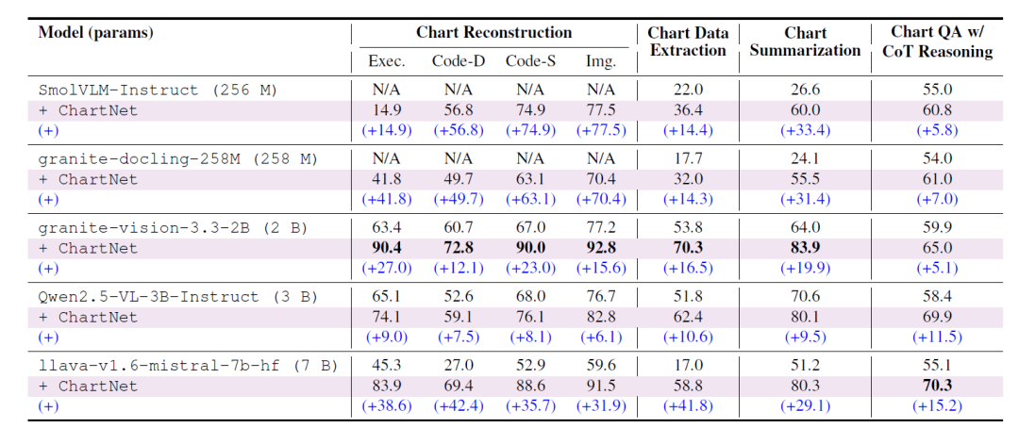This screenshot has width=1019, height=428.
Task: Click the "Exec." sub-column header
Action: 387,61
